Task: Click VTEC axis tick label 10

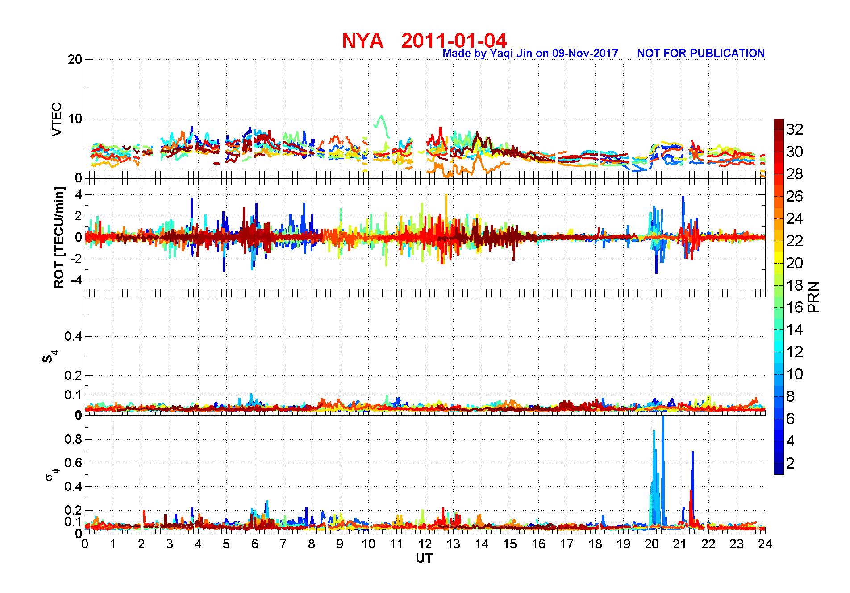Action: [75, 119]
